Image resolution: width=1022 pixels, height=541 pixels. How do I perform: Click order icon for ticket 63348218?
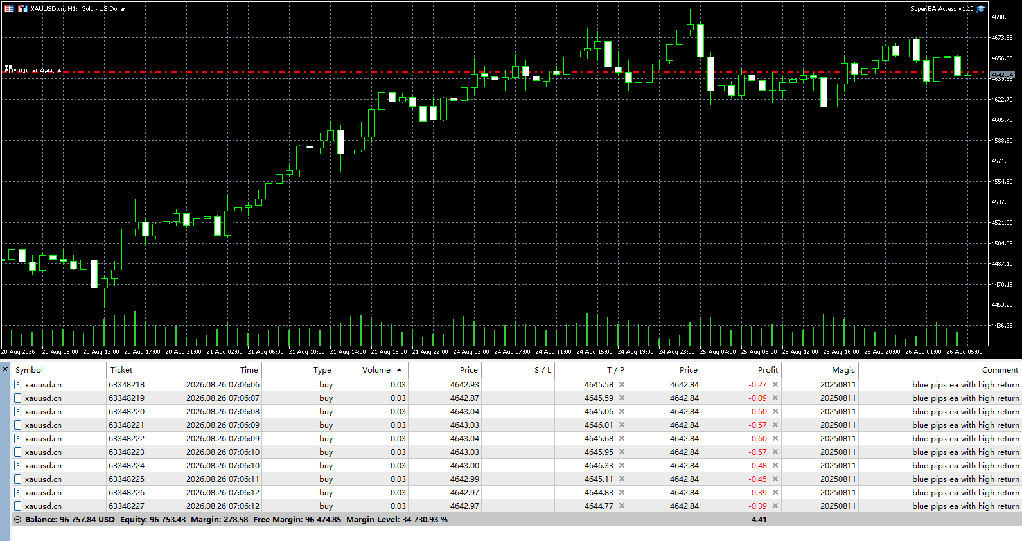(x=18, y=385)
